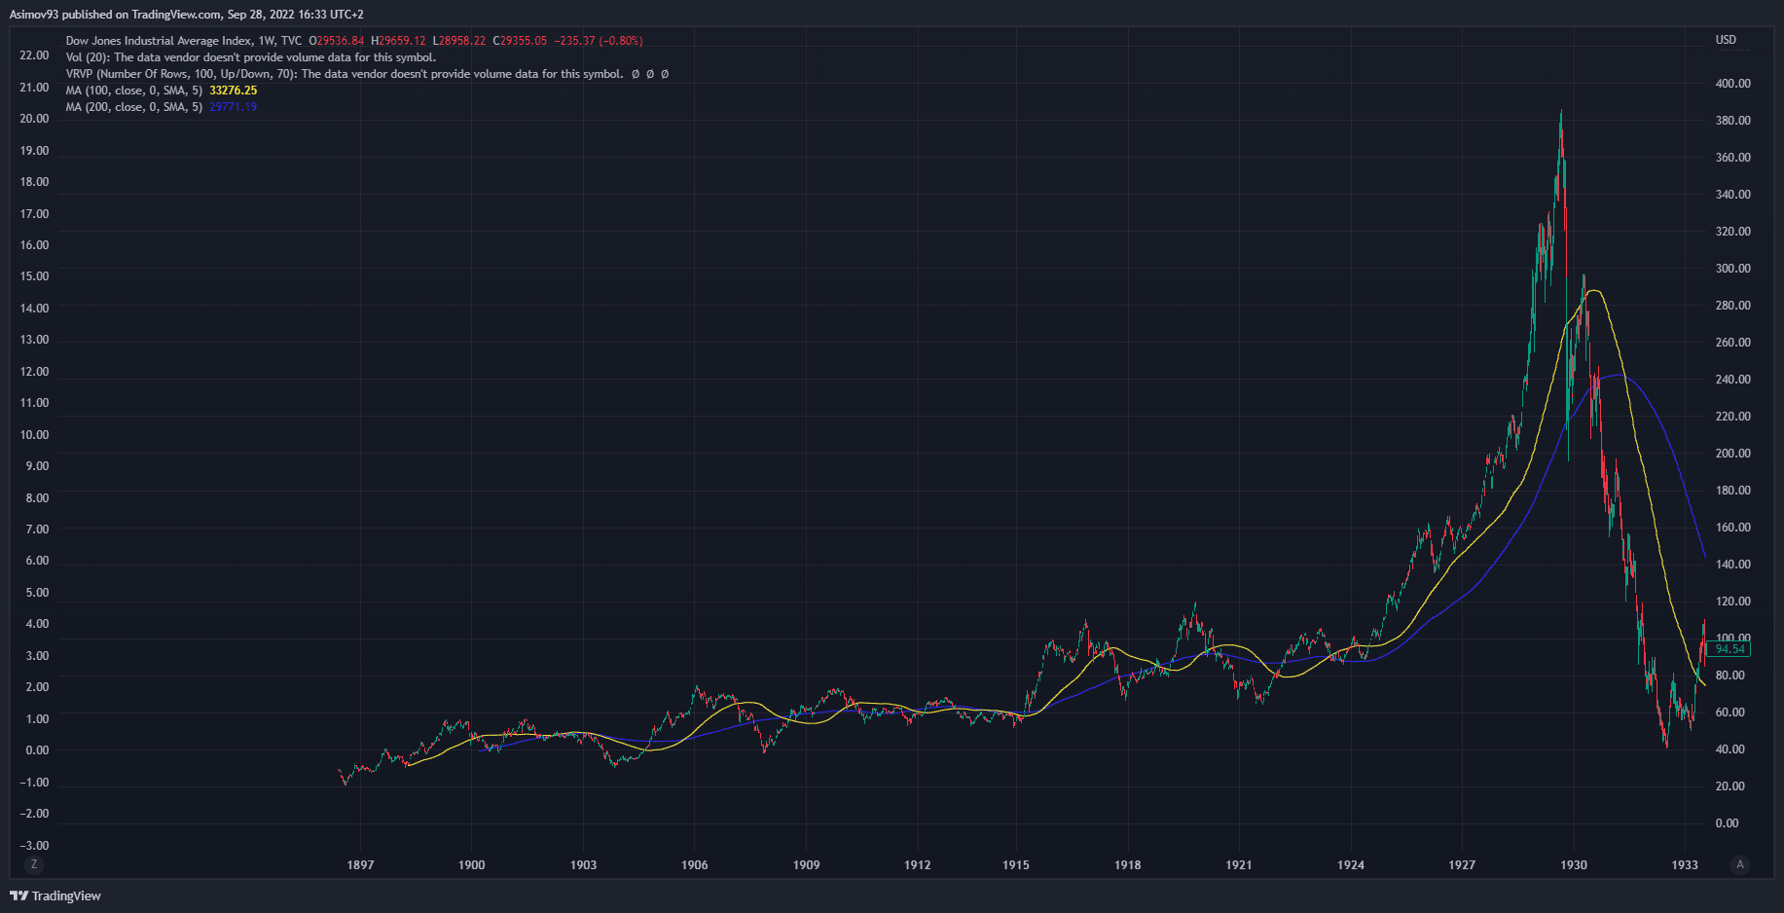Screen dimensions: 1784x913
Task: Click the last ∅ symbol in VRVP legend
Action: [665, 74]
